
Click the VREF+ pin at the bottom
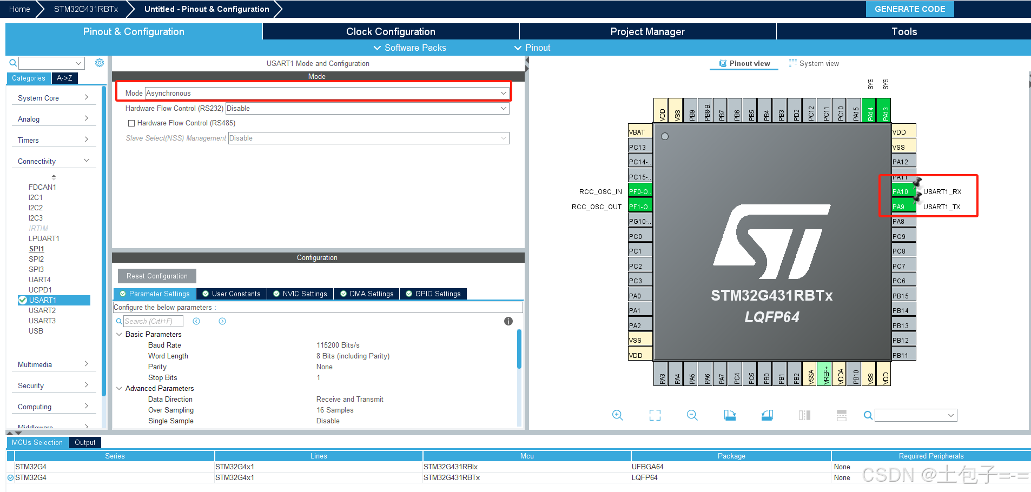[x=825, y=374]
